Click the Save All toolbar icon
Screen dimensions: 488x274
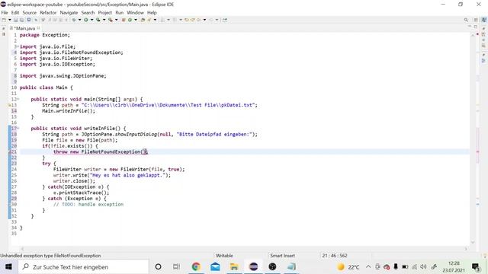pos(21,20)
